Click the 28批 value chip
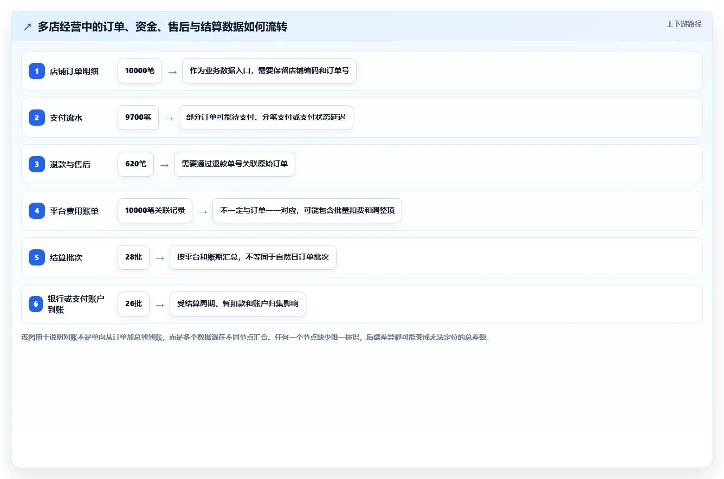 pos(133,257)
